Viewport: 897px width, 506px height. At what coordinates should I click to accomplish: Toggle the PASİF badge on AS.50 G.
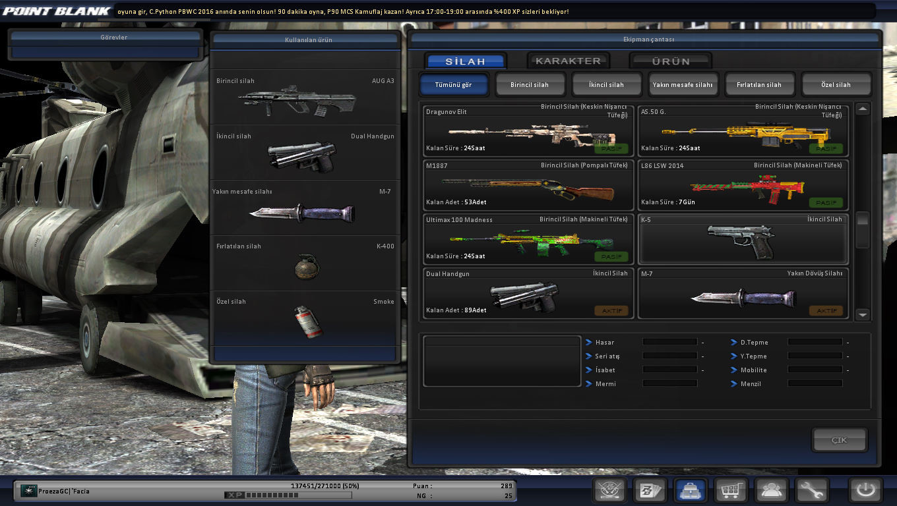click(826, 148)
